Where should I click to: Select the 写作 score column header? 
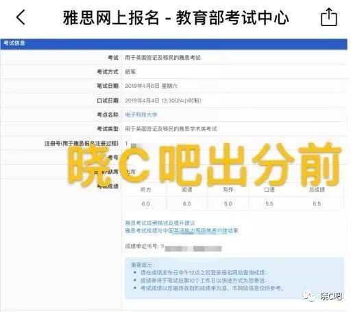228,190
